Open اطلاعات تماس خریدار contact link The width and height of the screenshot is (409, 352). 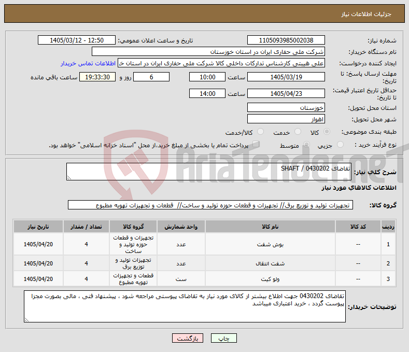pyautogui.click(x=88, y=63)
